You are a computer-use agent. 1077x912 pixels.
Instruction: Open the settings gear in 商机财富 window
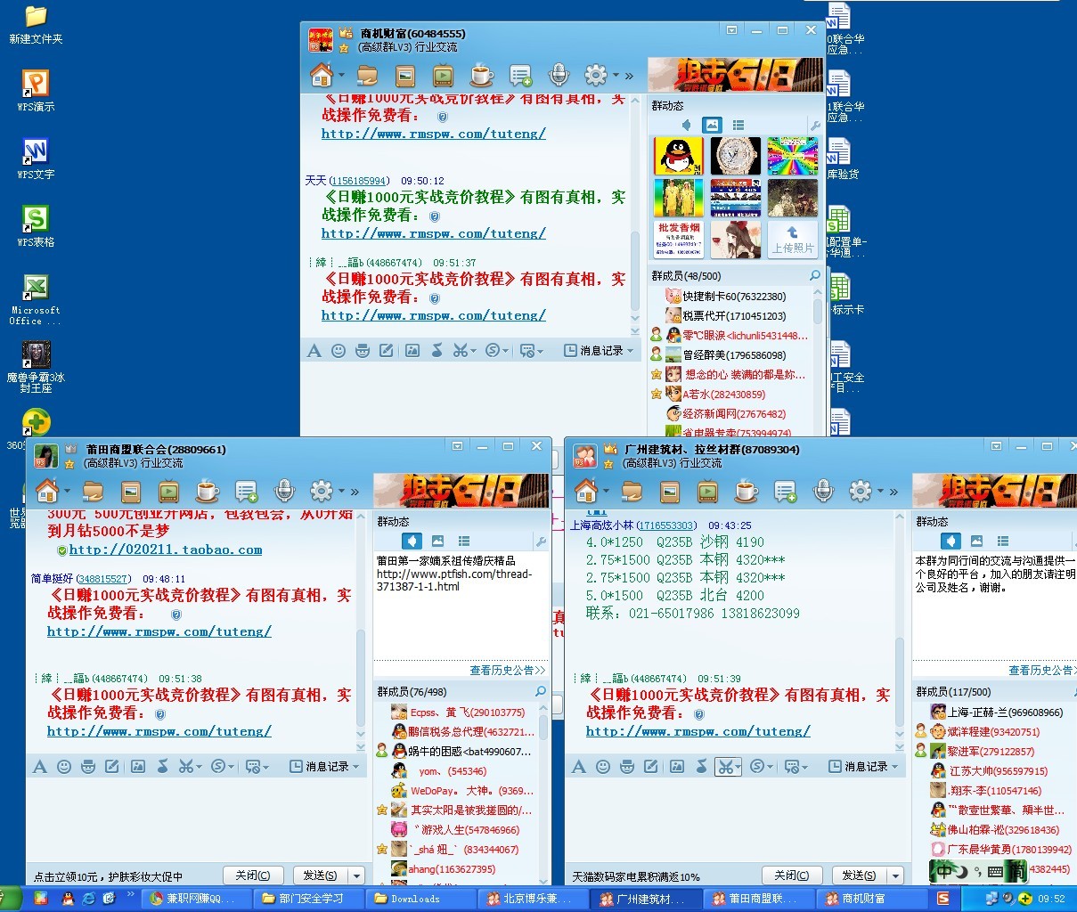click(x=596, y=77)
